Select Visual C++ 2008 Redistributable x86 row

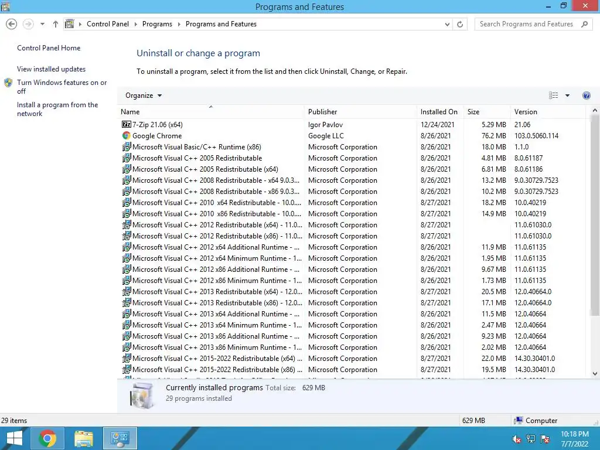pos(352,191)
